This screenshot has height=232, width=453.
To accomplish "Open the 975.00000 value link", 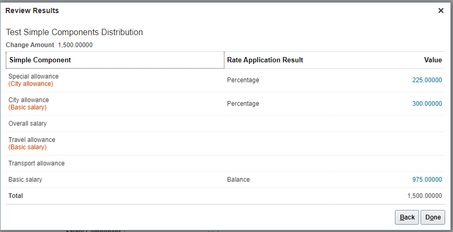I will pos(427,180).
